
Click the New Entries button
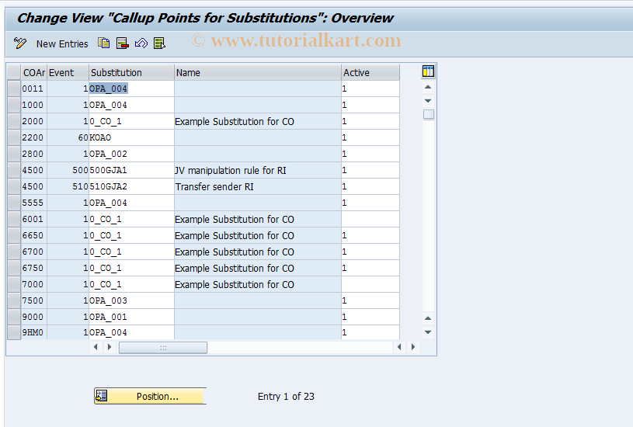point(62,44)
